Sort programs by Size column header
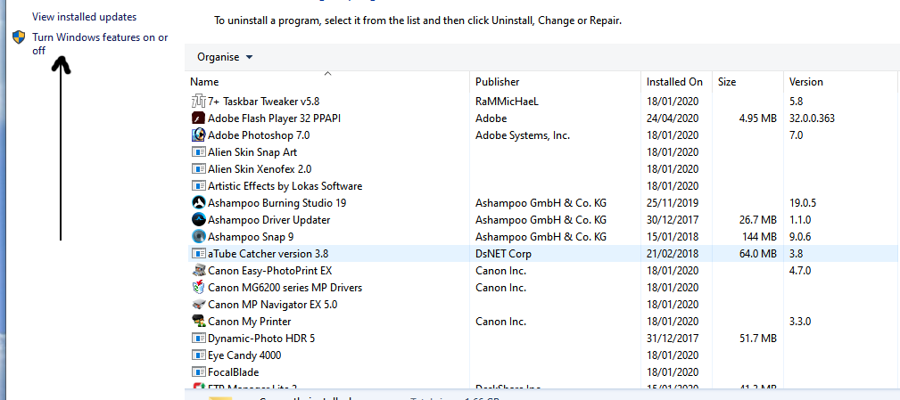Image resolution: width=900 pixels, height=400 pixels. [x=727, y=82]
